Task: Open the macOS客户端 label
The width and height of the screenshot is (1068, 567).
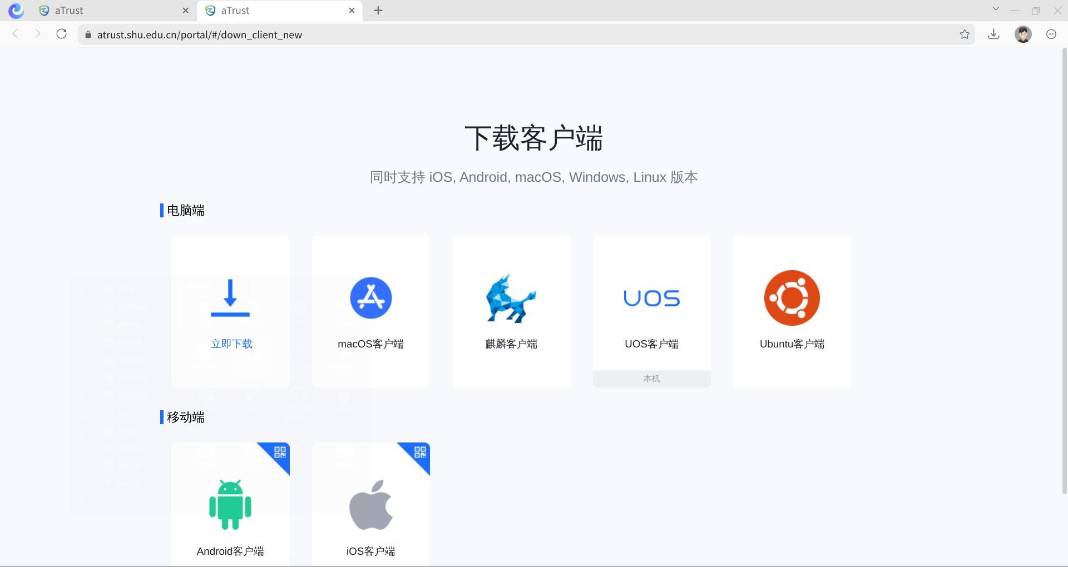Action: point(371,344)
